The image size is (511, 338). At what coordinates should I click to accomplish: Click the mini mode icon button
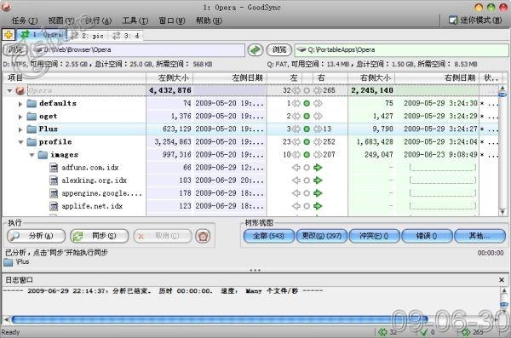pos(453,20)
